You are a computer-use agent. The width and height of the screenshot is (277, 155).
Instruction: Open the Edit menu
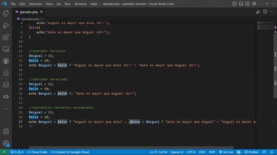click(22, 4)
